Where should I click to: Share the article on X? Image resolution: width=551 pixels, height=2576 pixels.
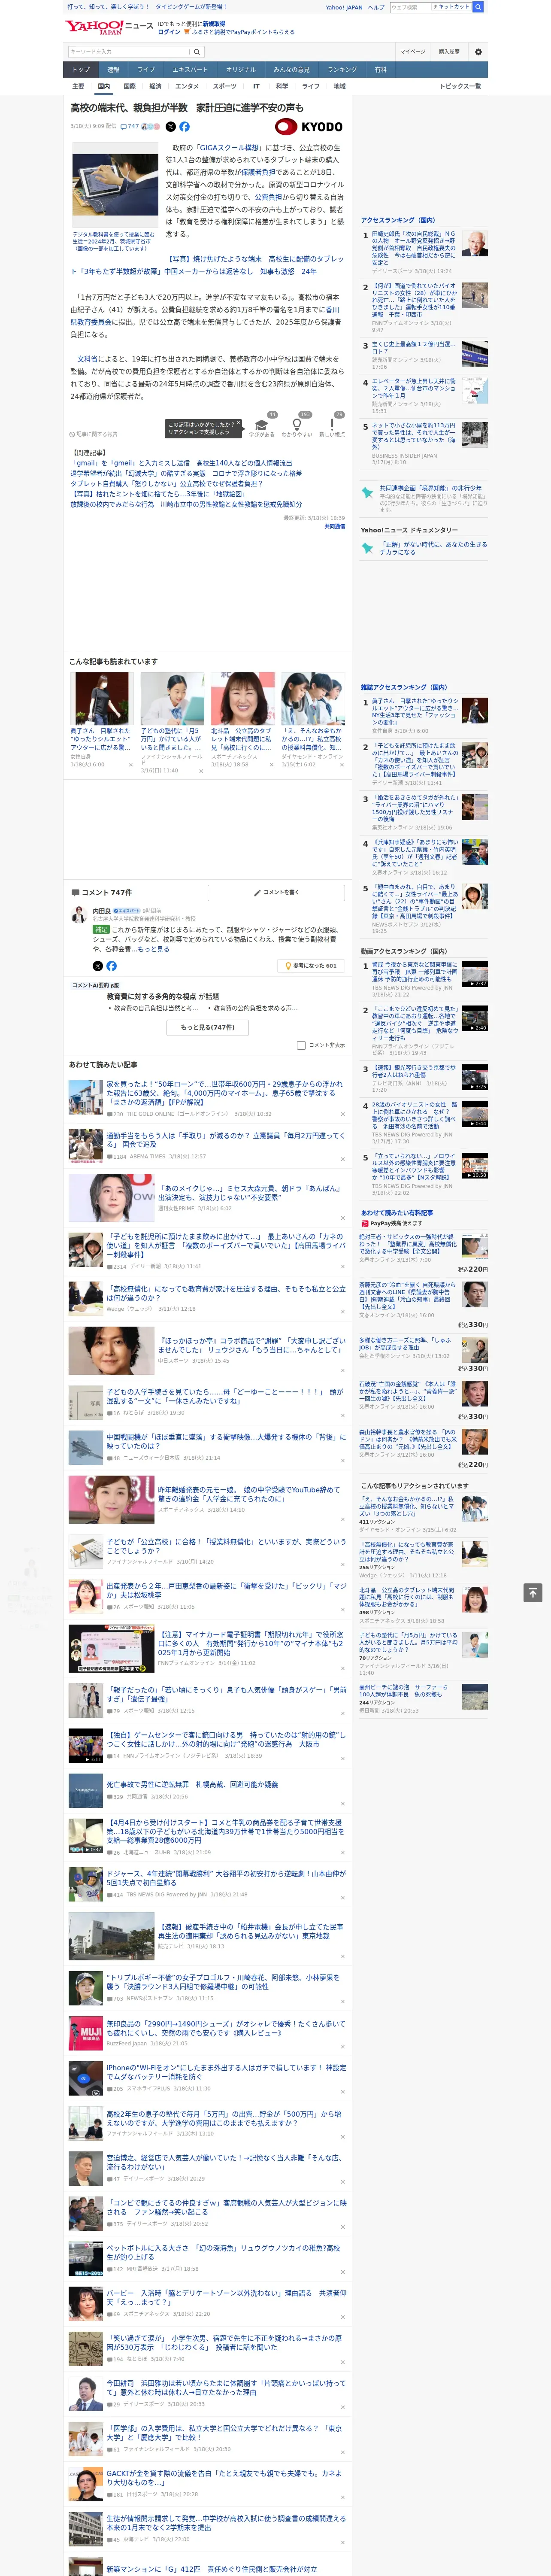pos(170,127)
